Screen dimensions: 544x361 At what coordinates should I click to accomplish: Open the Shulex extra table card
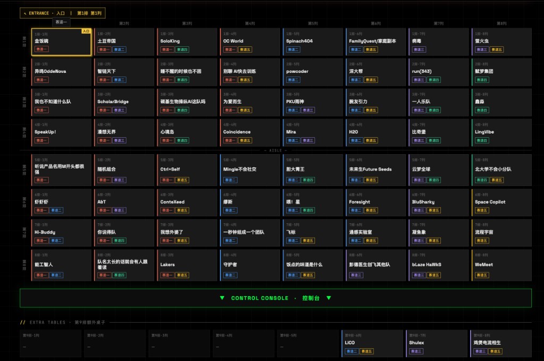pos(437,343)
